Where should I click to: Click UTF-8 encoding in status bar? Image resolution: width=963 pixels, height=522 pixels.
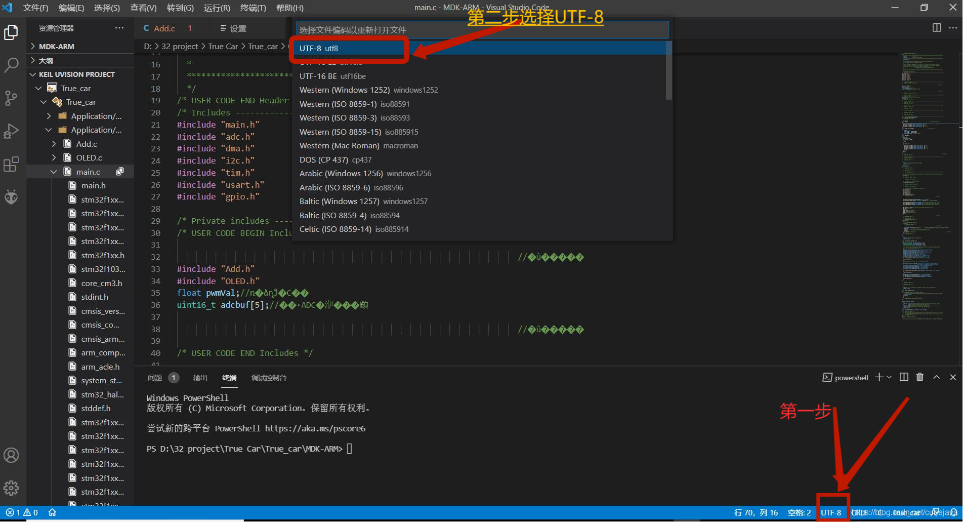tap(831, 512)
